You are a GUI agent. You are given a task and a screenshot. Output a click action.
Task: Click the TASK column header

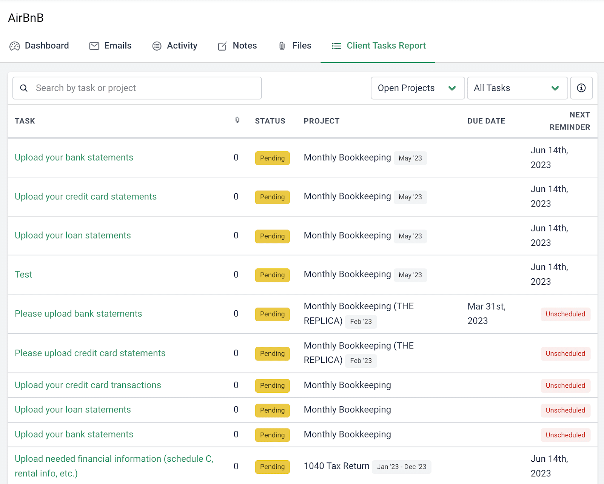(25, 121)
